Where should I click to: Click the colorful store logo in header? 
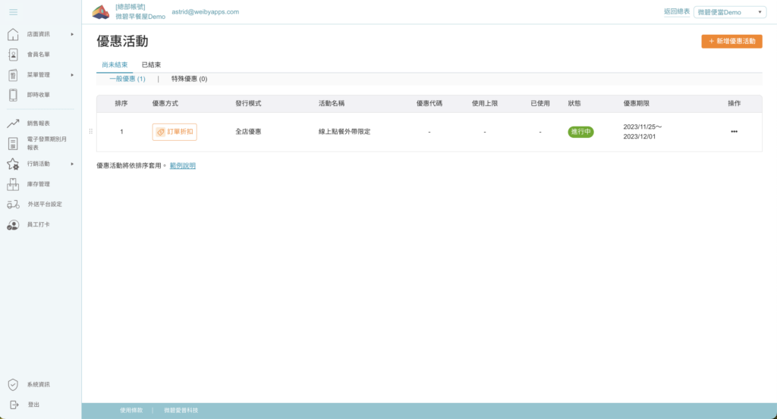click(x=101, y=12)
